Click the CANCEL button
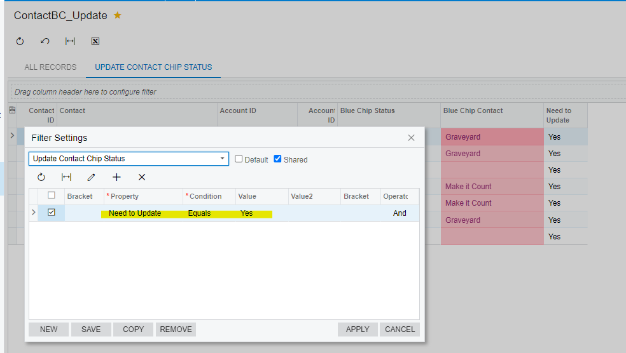This screenshot has width=626, height=353. click(400, 330)
